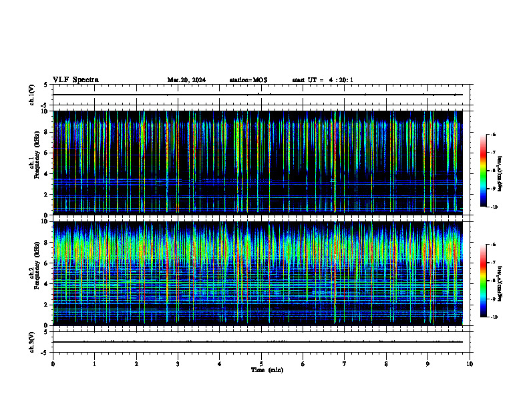The image size is (529, 408).
Task: Click the ch.2 frequency tick label "6"
Action: [x=47, y=263]
